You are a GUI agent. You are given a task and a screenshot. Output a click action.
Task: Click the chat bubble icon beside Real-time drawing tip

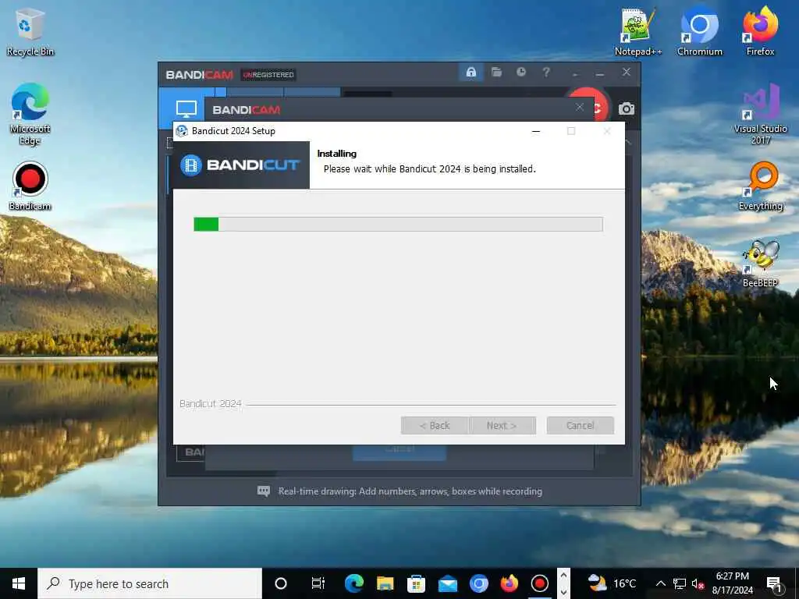click(x=264, y=491)
